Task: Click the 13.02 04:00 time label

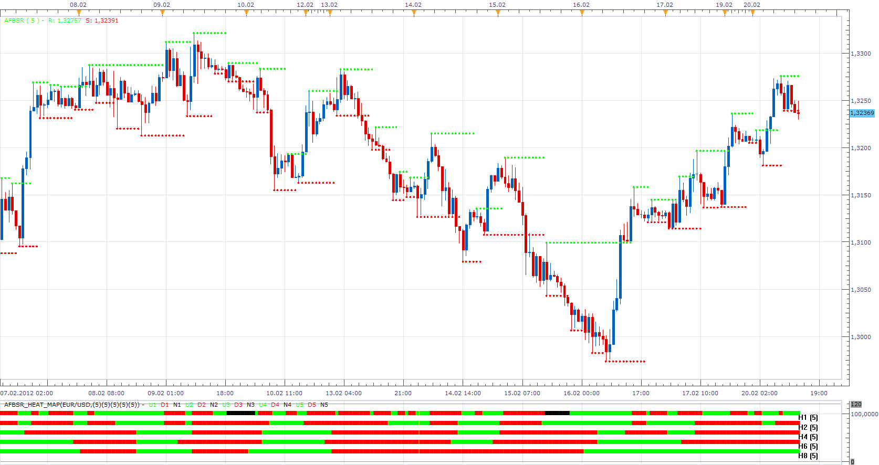Action: 344,393
